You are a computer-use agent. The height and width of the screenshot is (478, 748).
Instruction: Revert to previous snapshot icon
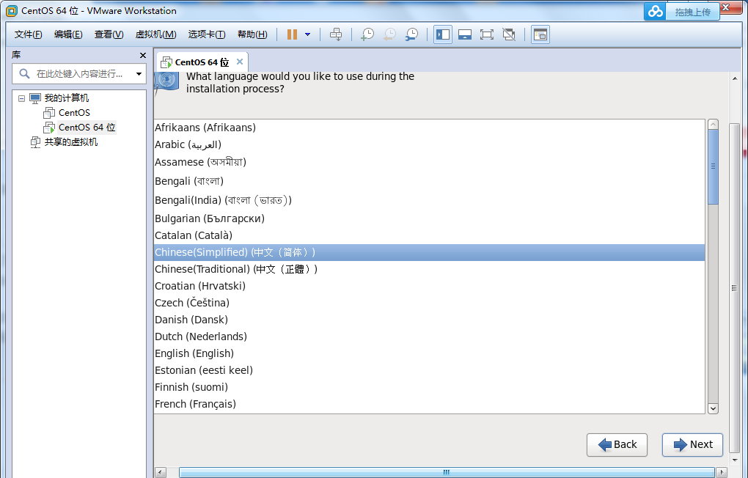coord(389,34)
